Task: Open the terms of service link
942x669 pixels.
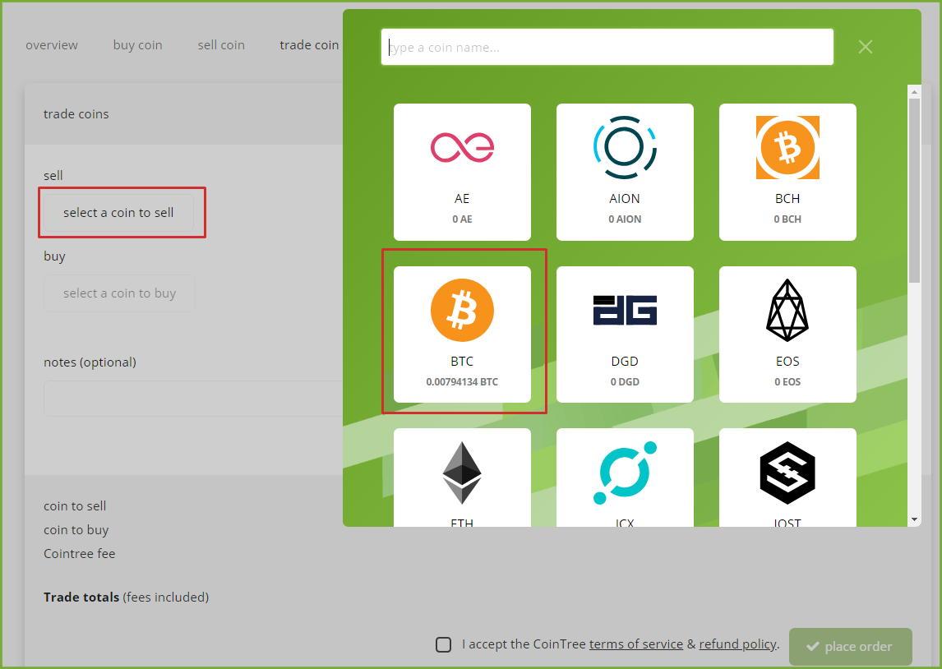Action: click(x=635, y=644)
